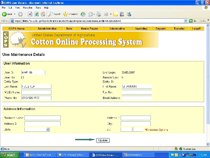Click the Trusted sites green check icon
210x158 pixels.
click(x=181, y=149)
